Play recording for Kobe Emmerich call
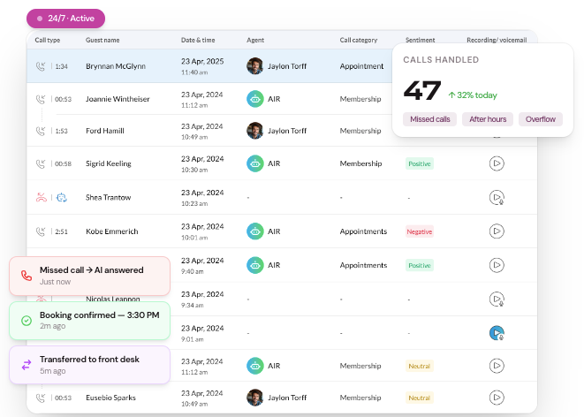The width and height of the screenshot is (584, 417). 497,231
